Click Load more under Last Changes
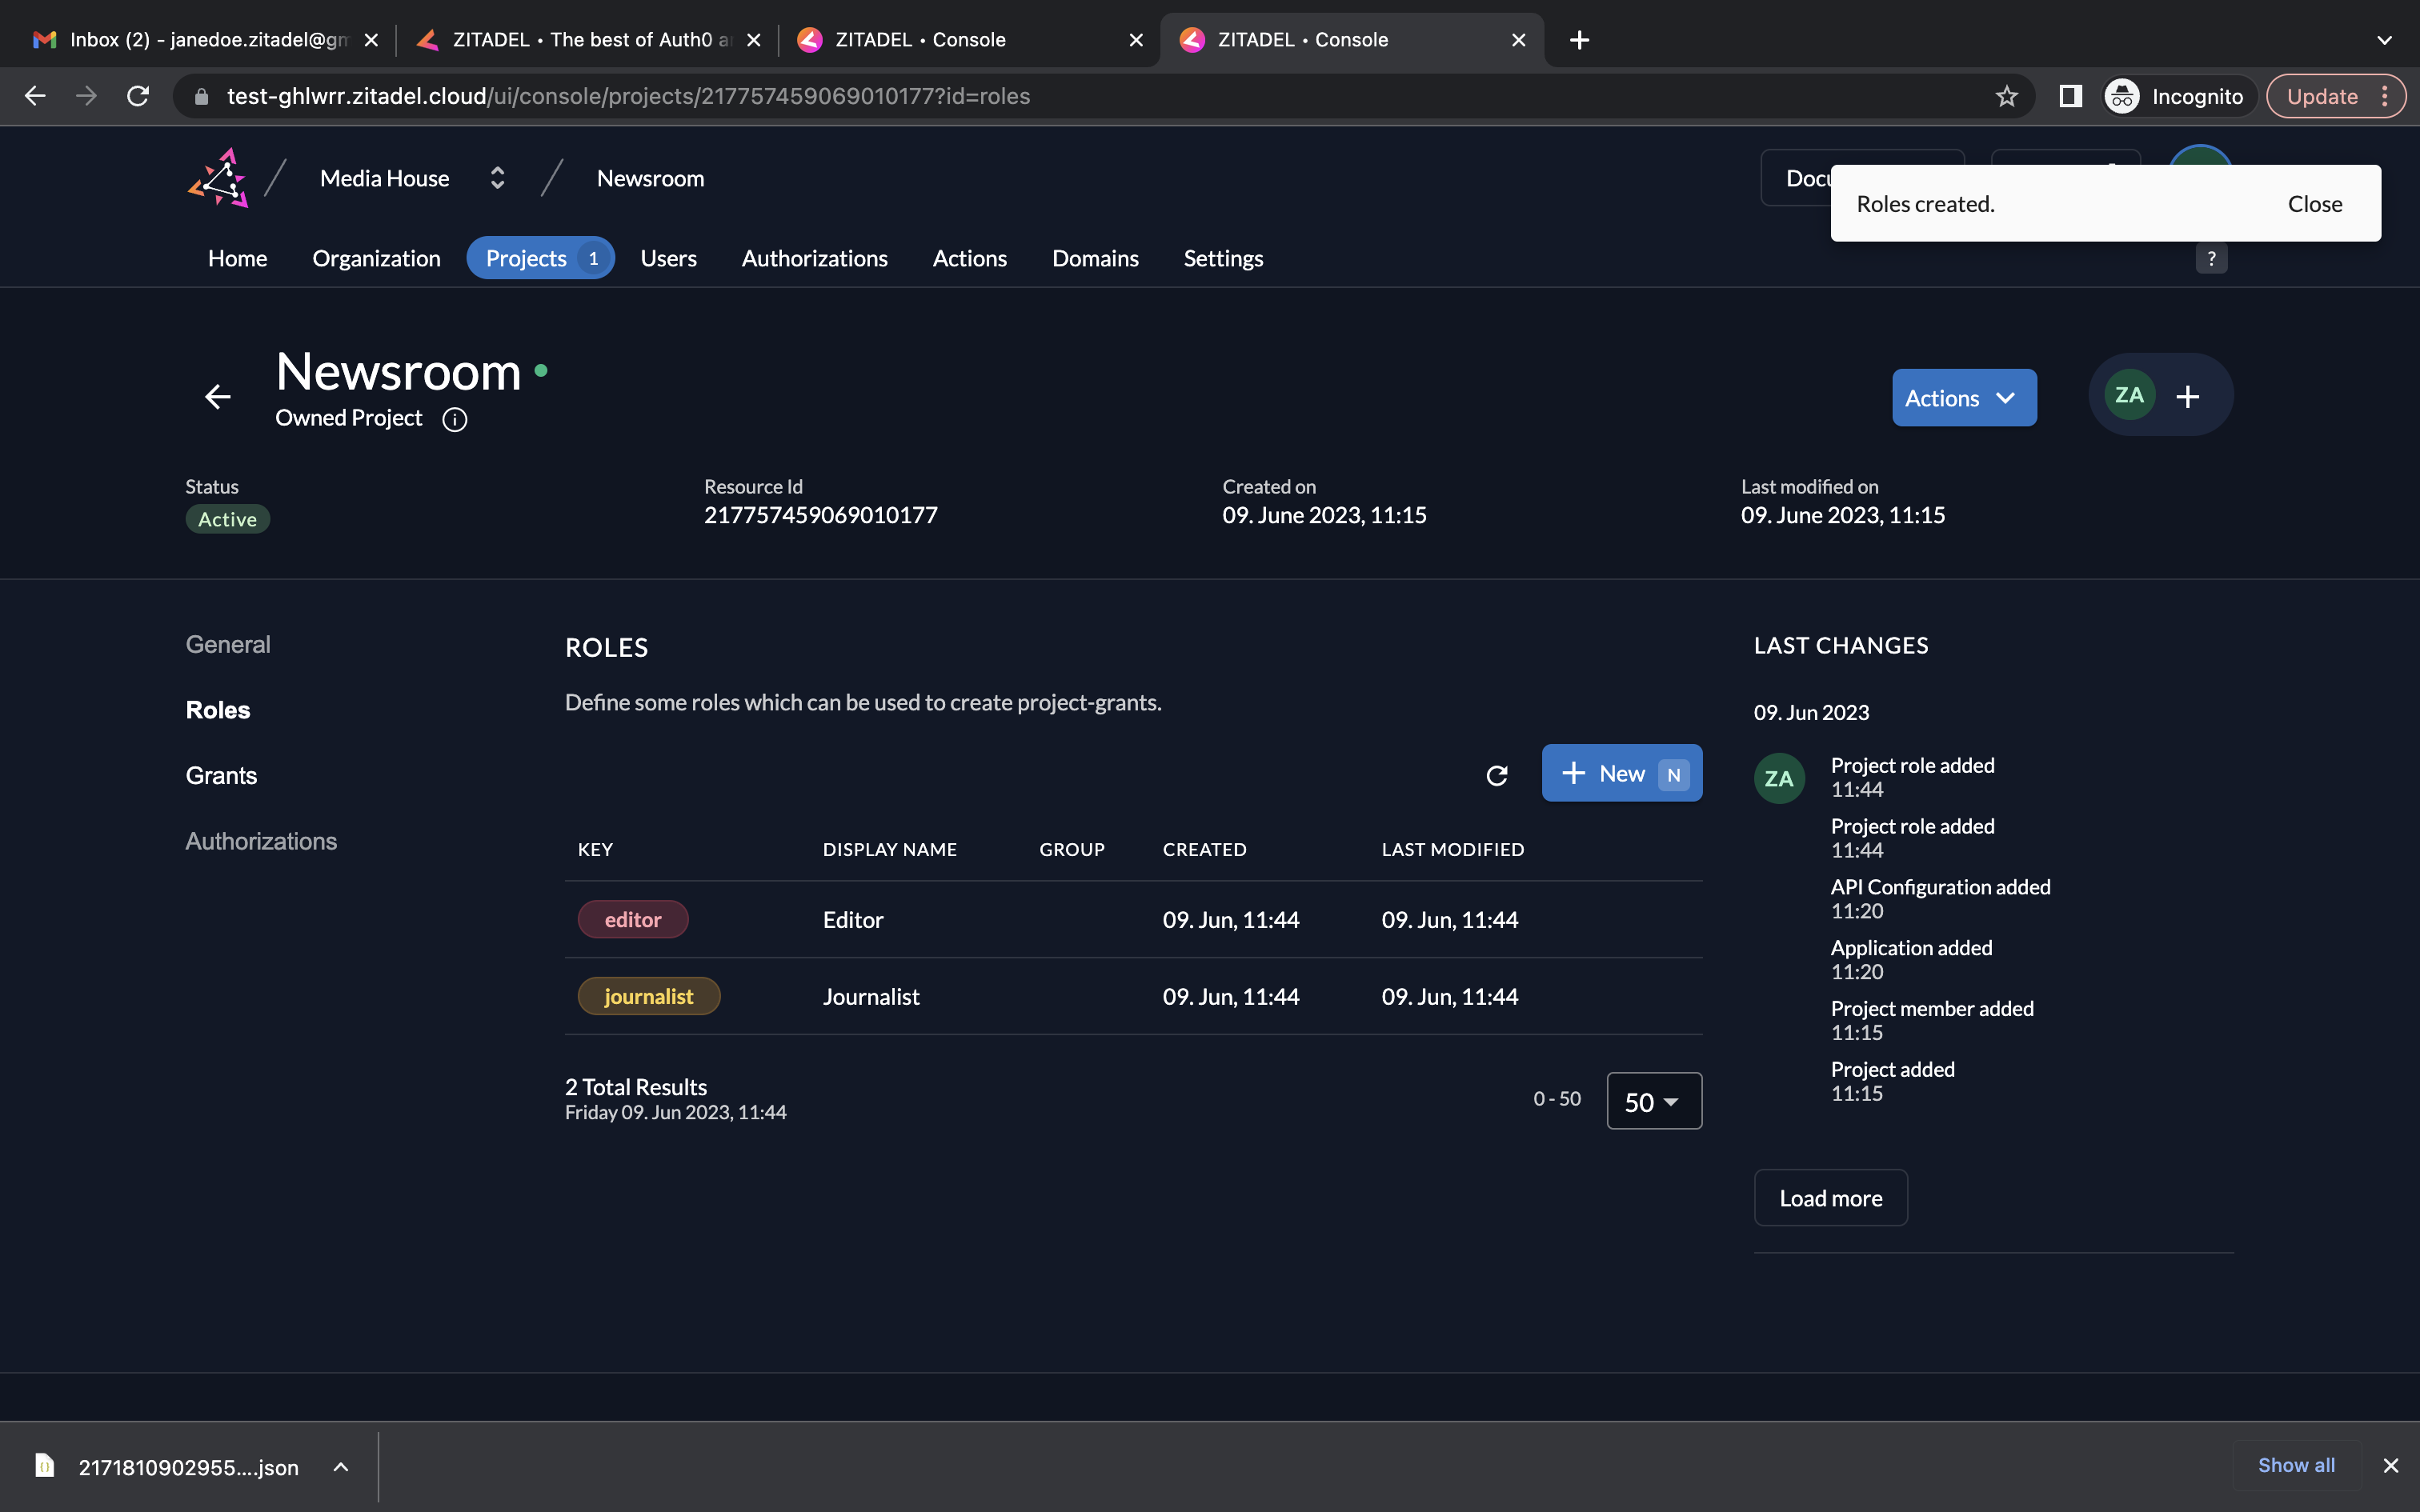The width and height of the screenshot is (2420, 1512). point(1830,1198)
